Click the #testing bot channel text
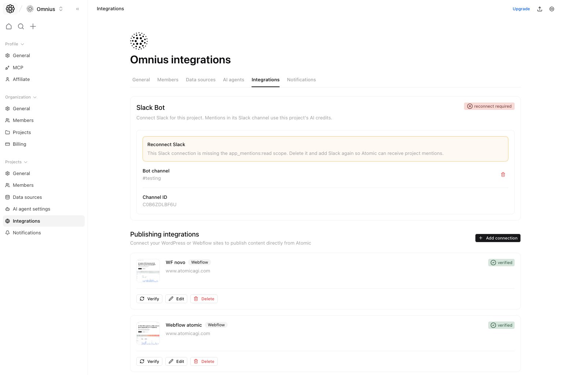 [x=152, y=178]
